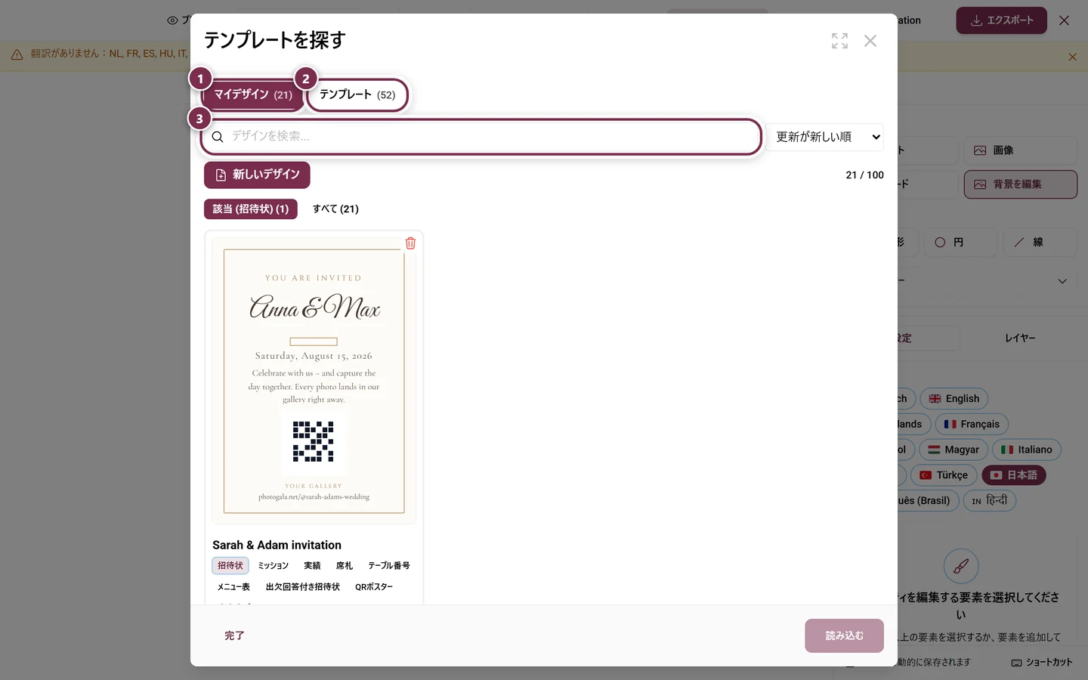Switch to the マイデザイン tab

pos(253,94)
